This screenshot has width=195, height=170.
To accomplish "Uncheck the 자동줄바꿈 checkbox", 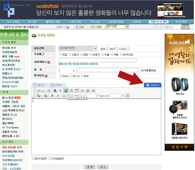I will (142, 70).
